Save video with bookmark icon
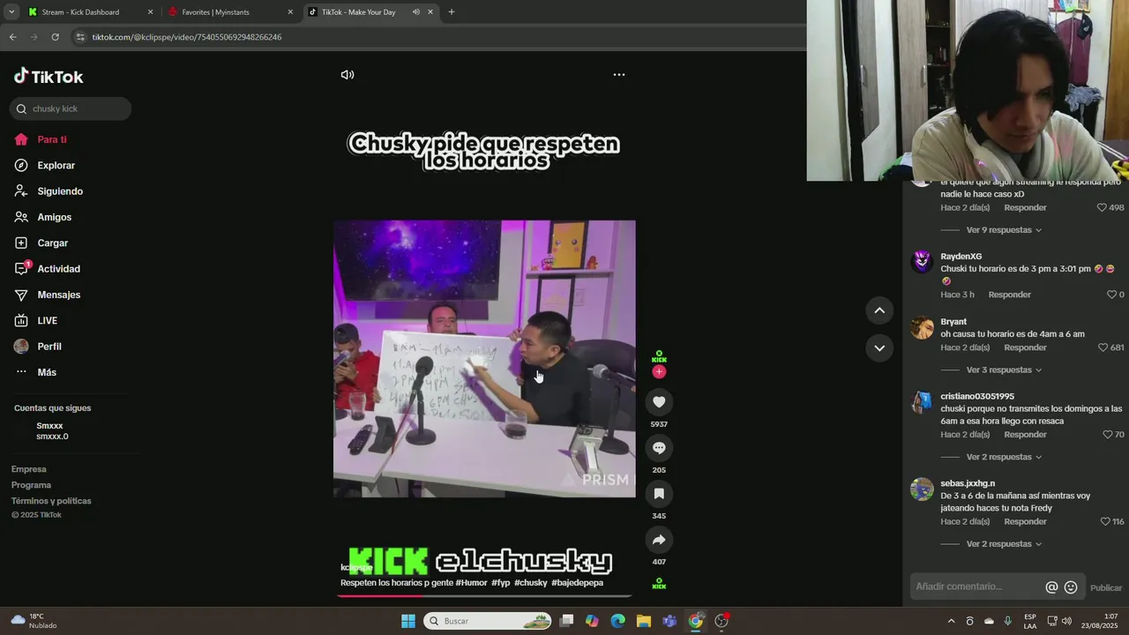This screenshot has height=635, width=1129. coord(659,494)
